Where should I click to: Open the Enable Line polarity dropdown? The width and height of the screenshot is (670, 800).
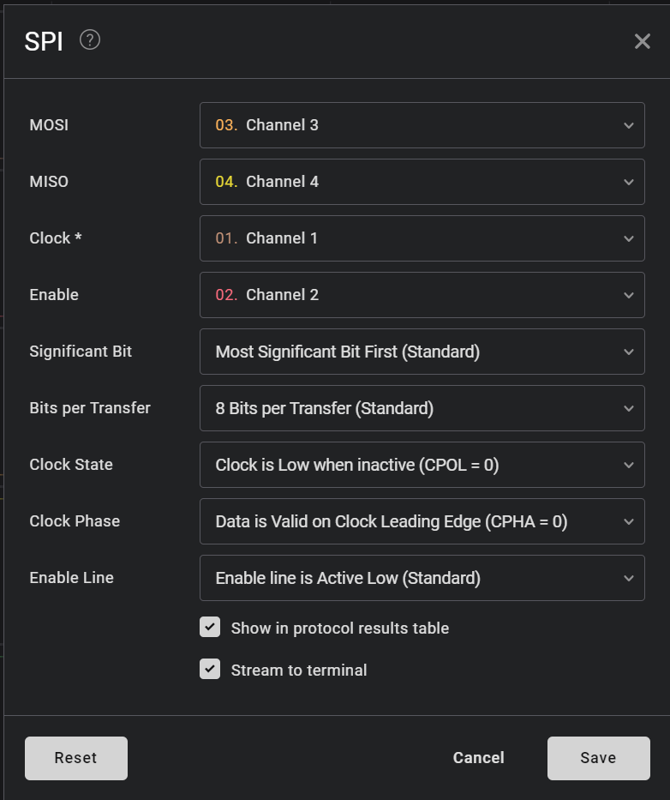tap(422, 578)
